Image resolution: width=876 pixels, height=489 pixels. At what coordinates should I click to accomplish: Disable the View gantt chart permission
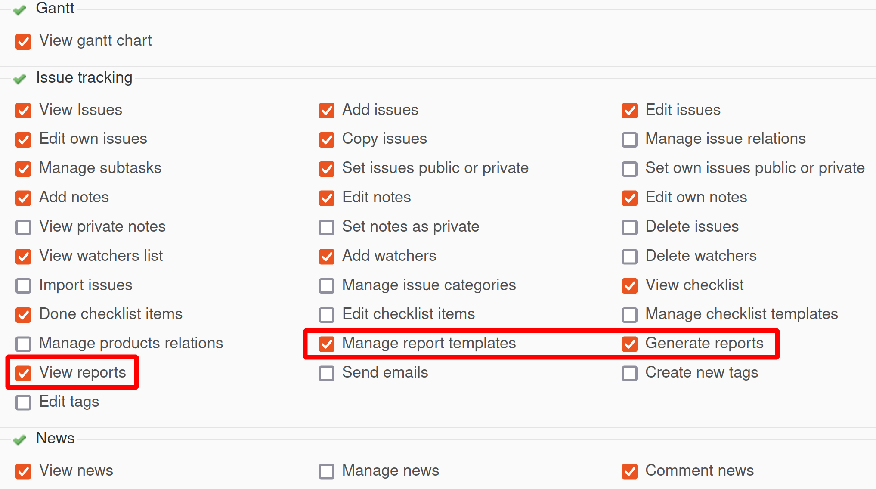tap(23, 41)
